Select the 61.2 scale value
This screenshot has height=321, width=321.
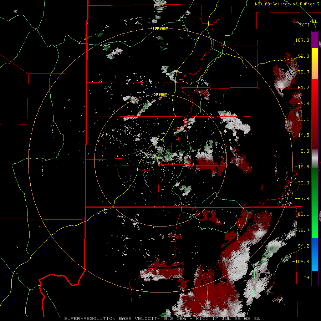(x=304, y=88)
